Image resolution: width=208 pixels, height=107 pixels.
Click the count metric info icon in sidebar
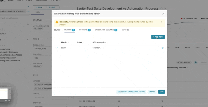point(5,34)
